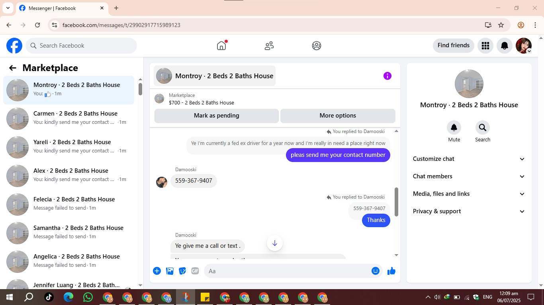Open the Chrome tab search dropdown
The image size is (544, 305).
pos(8,8)
